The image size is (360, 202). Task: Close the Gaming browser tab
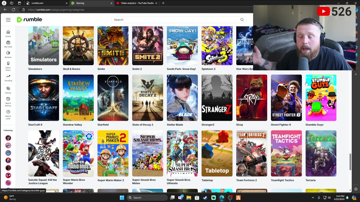pos(111,3)
